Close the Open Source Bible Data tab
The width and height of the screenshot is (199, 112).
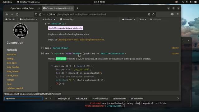click(x=39, y=8)
